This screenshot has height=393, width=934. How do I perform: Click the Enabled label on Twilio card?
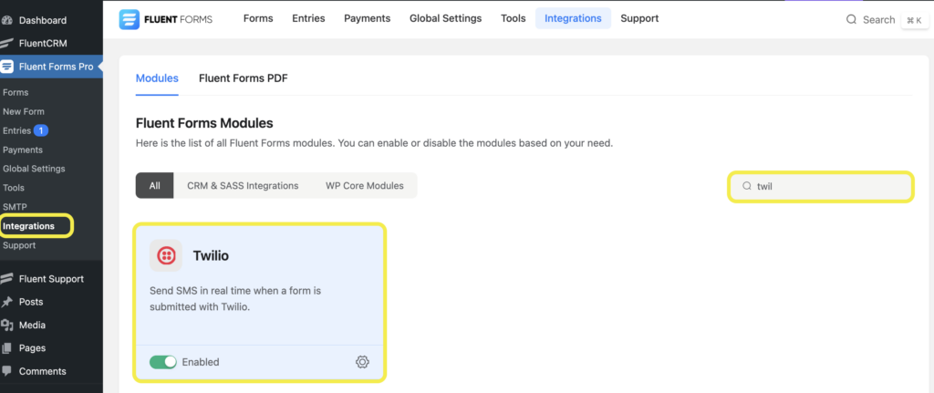pos(201,362)
